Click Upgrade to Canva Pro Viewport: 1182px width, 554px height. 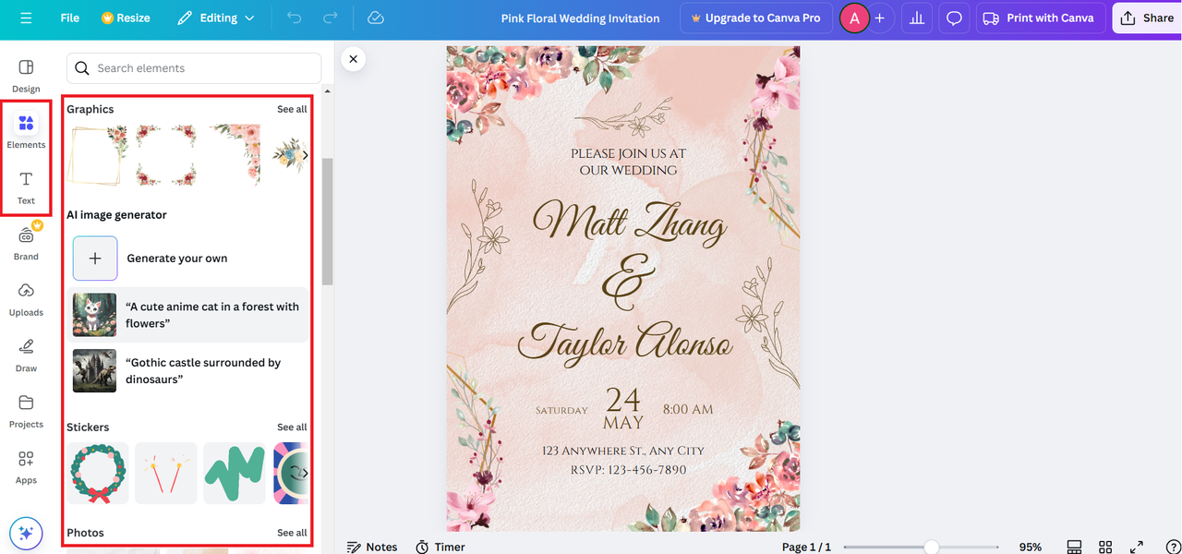pyautogui.click(x=755, y=18)
